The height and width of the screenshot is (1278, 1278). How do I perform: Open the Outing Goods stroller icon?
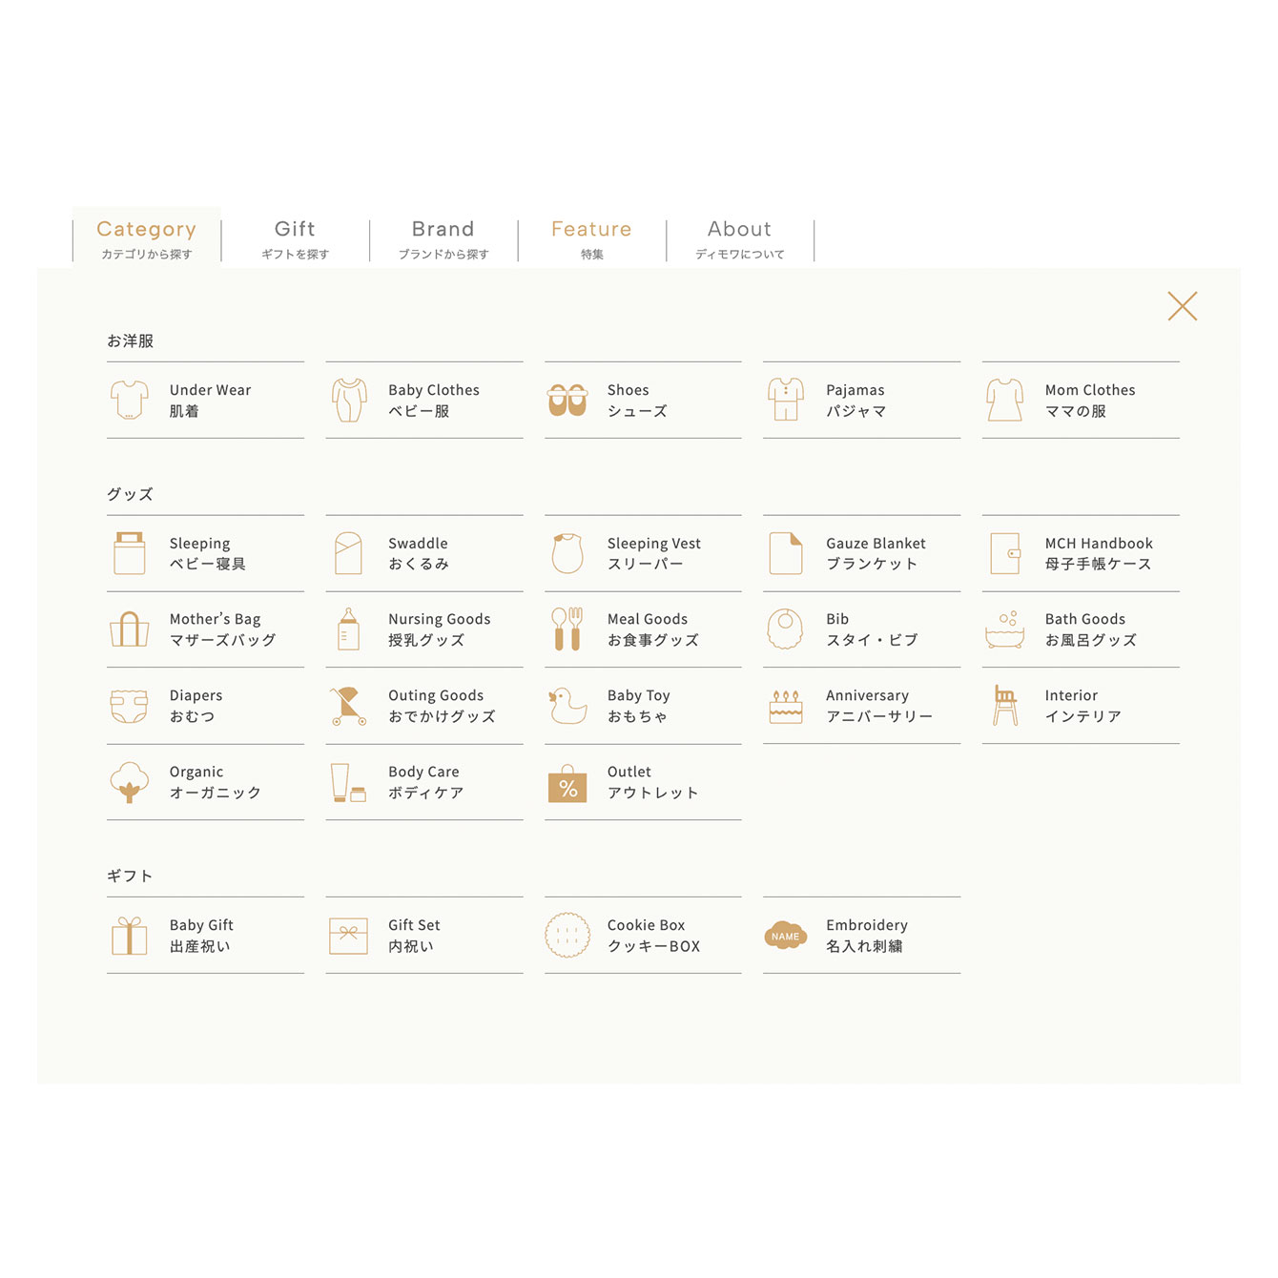(348, 707)
